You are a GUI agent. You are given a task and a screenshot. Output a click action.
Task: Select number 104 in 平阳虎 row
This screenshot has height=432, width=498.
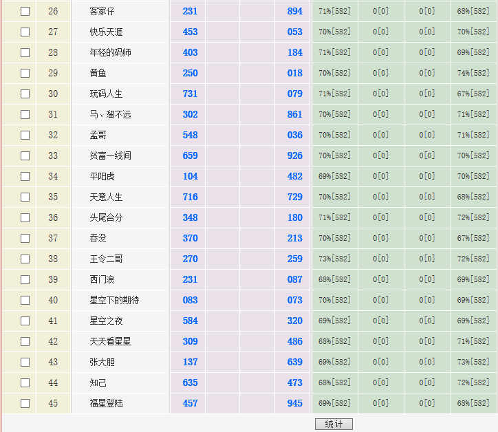[x=190, y=177]
